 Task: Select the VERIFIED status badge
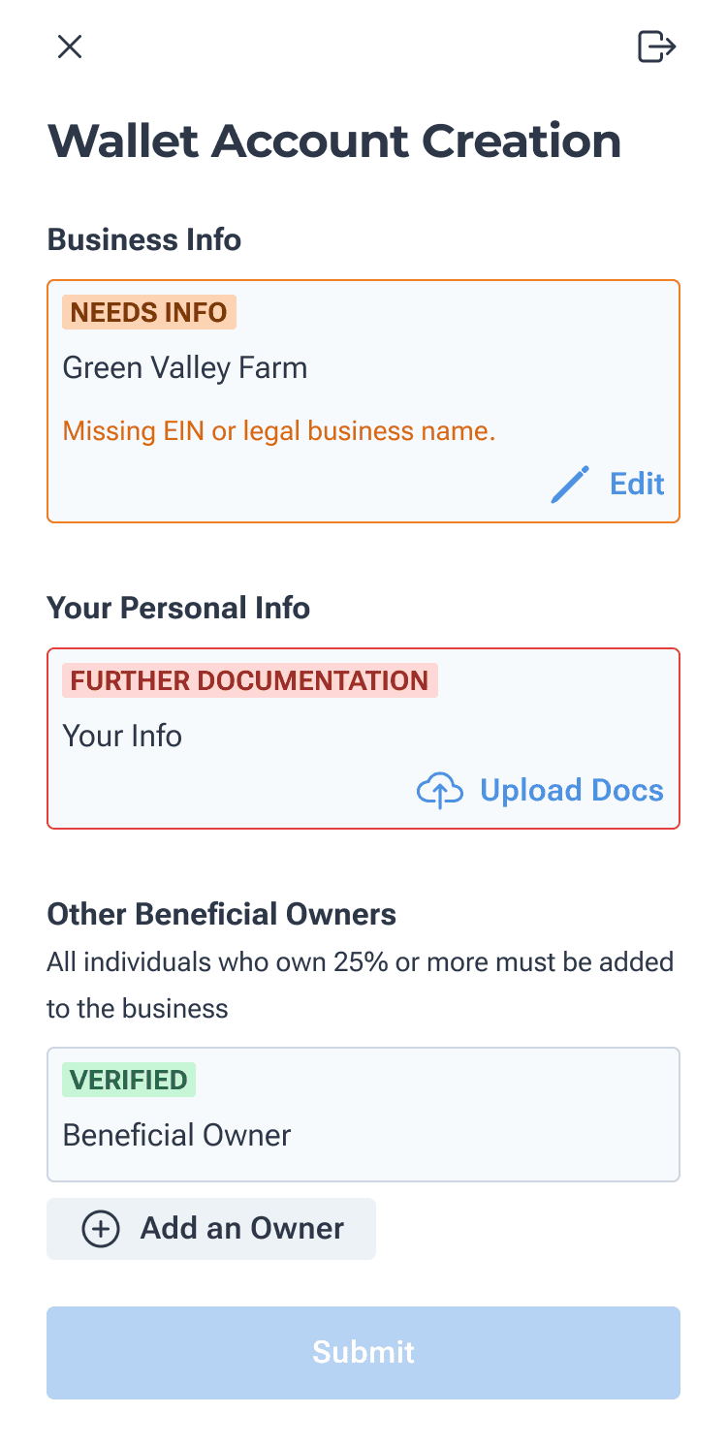pos(129,1080)
